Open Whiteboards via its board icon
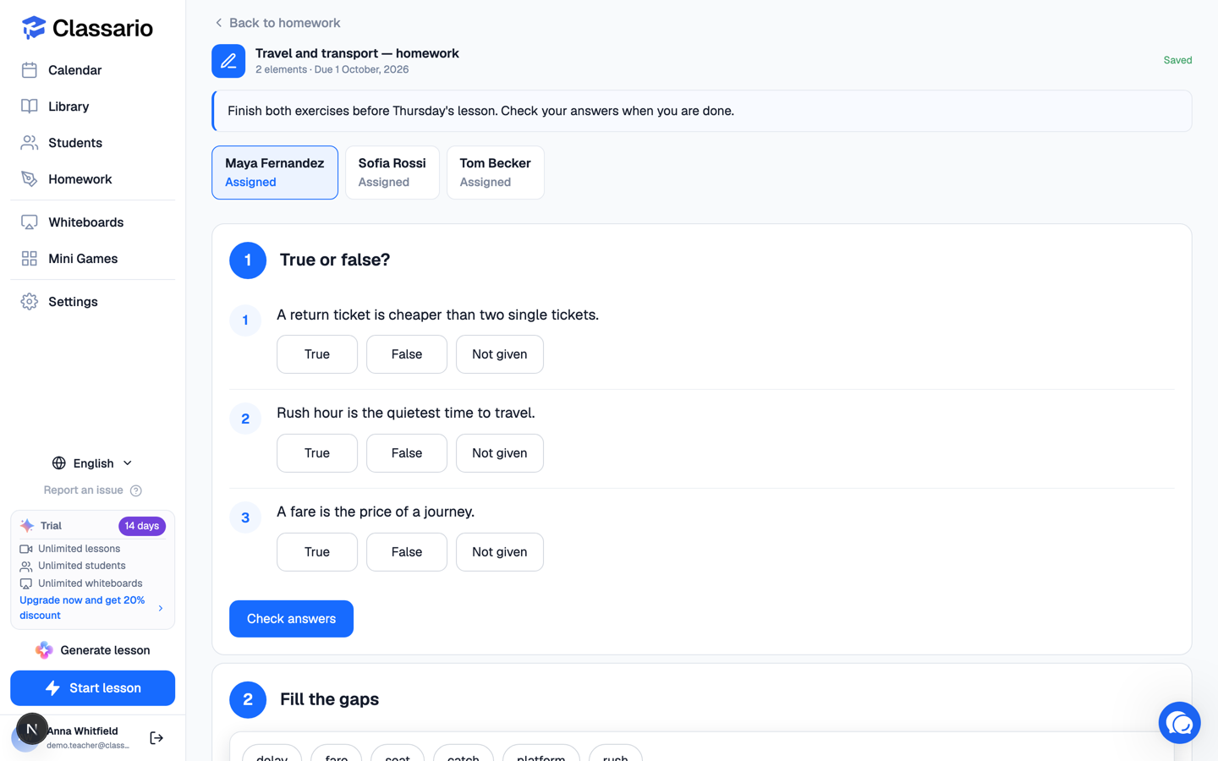Screen dimensions: 1218x761 pos(30,222)
